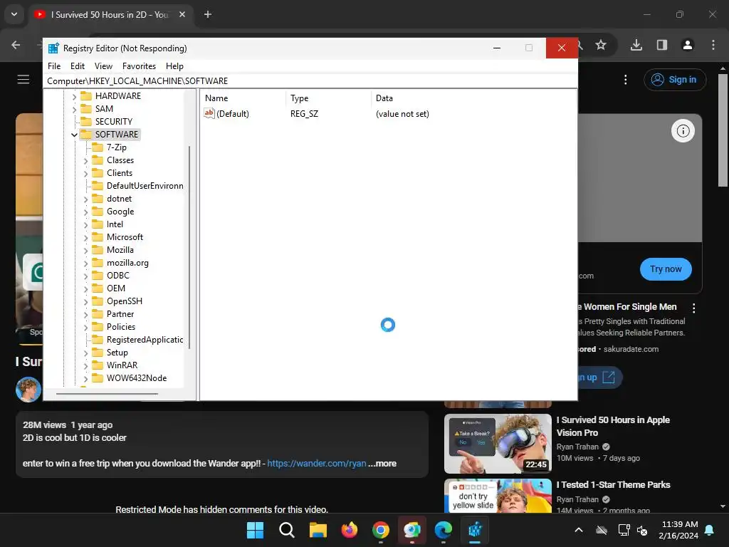
Task: Expand the Google subkey
Action: click(85, 212)
